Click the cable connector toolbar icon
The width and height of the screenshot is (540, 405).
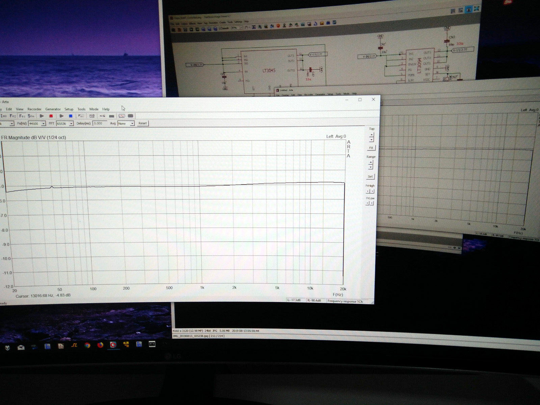(x=102, y=116)
